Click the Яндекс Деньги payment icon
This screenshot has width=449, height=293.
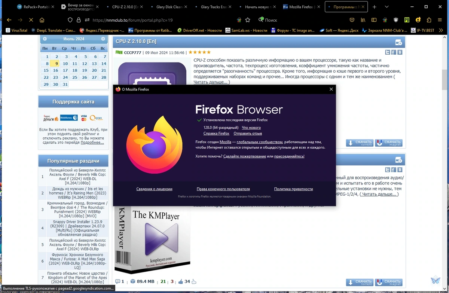51,117
